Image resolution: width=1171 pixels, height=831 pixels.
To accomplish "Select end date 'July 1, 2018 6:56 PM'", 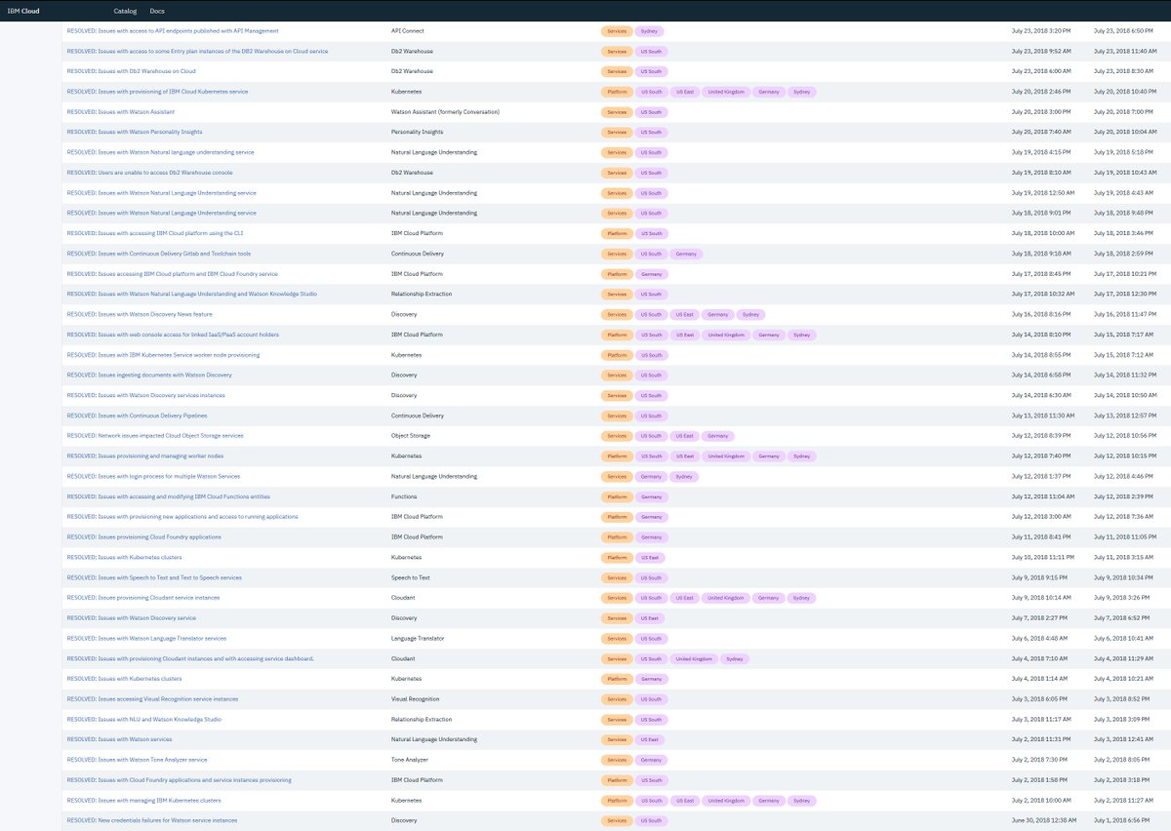I will coord(1122,820).
